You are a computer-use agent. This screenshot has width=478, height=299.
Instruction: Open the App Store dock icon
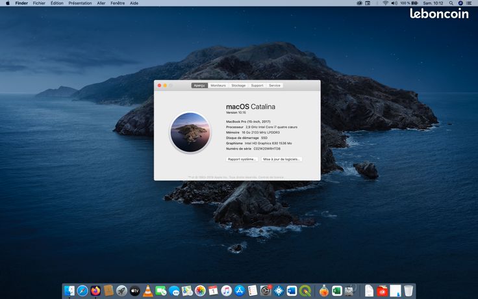(x=240, y=291)
